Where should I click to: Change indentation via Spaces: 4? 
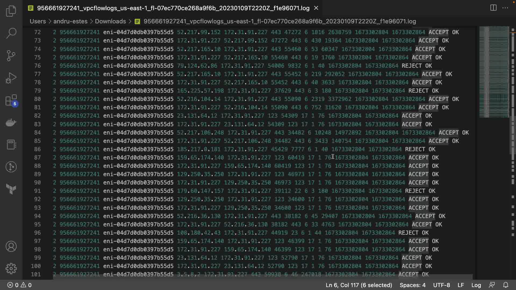(x=412, y=285)
